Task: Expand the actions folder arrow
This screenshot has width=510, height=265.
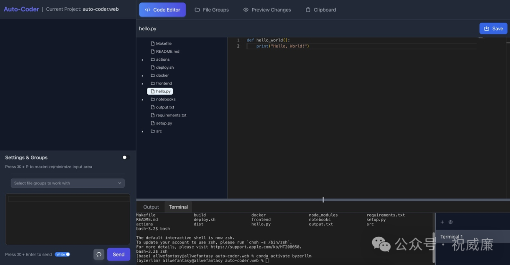Action: 143,60
